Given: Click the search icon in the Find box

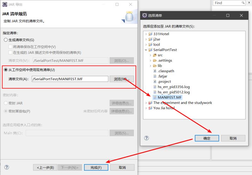Looking at the screenshot, I should pos(243,3).
